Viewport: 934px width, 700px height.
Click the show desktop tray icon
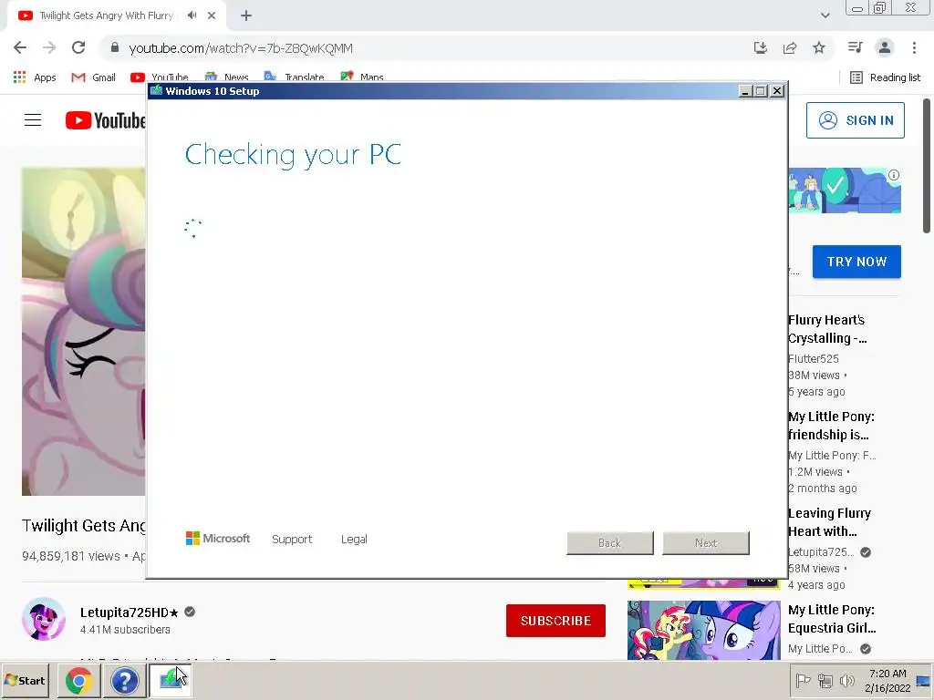(923, 680)
